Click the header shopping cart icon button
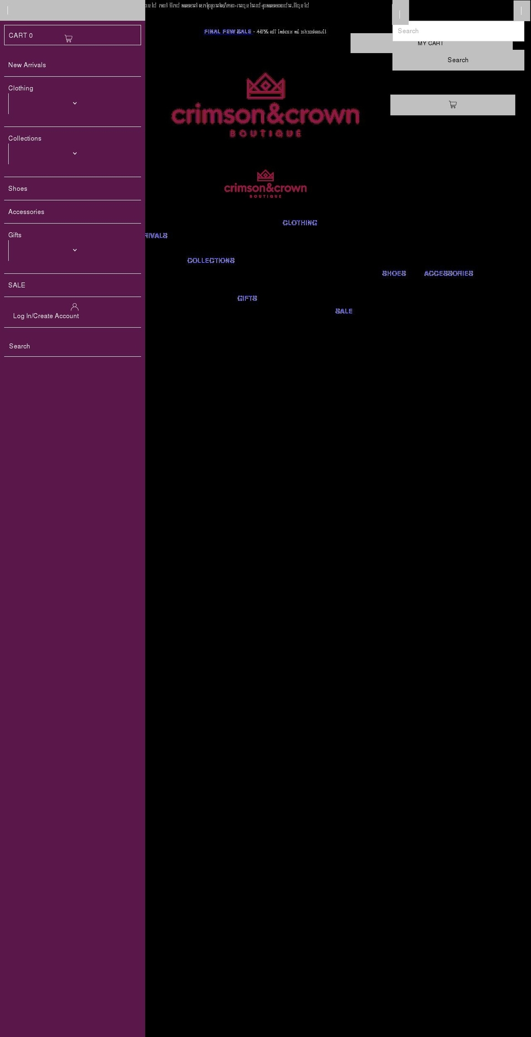This screenshot has height=1037, width=531. (x=452, y=105)
